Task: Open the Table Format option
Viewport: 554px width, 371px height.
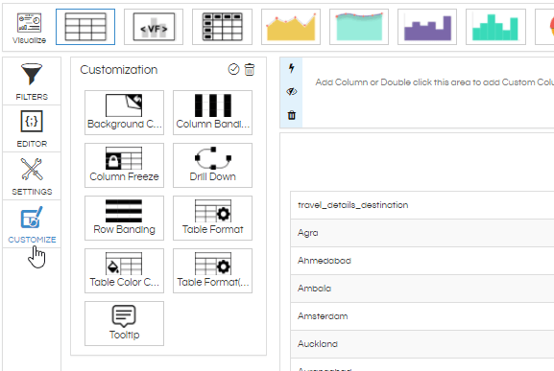Action: tap(213, 218)
